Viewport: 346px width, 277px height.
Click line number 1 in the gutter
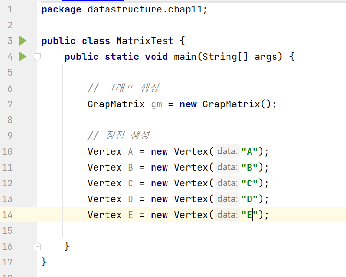[x=10, y=9]
